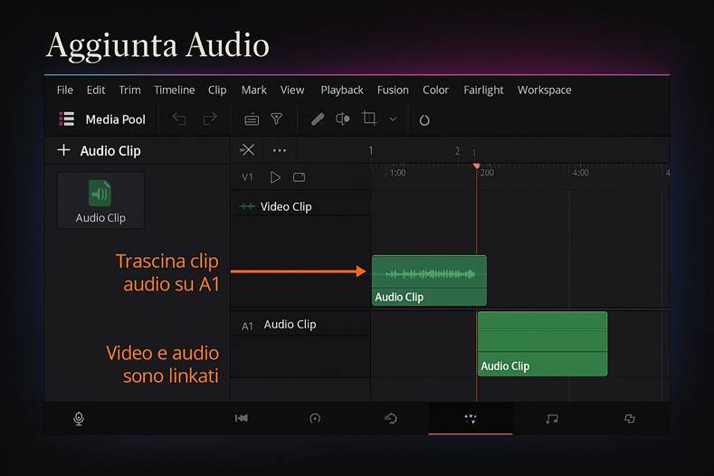
Task: Click the red playhead marker on ruler
Action: click(477, 167)
